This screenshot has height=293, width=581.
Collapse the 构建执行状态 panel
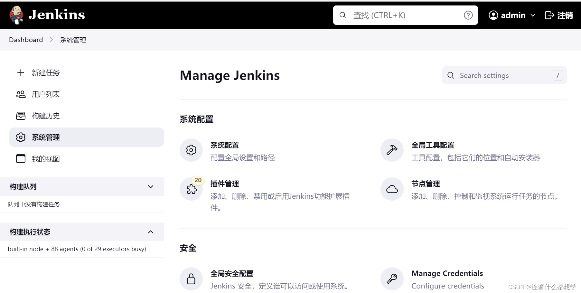click(x=150, y=232)
